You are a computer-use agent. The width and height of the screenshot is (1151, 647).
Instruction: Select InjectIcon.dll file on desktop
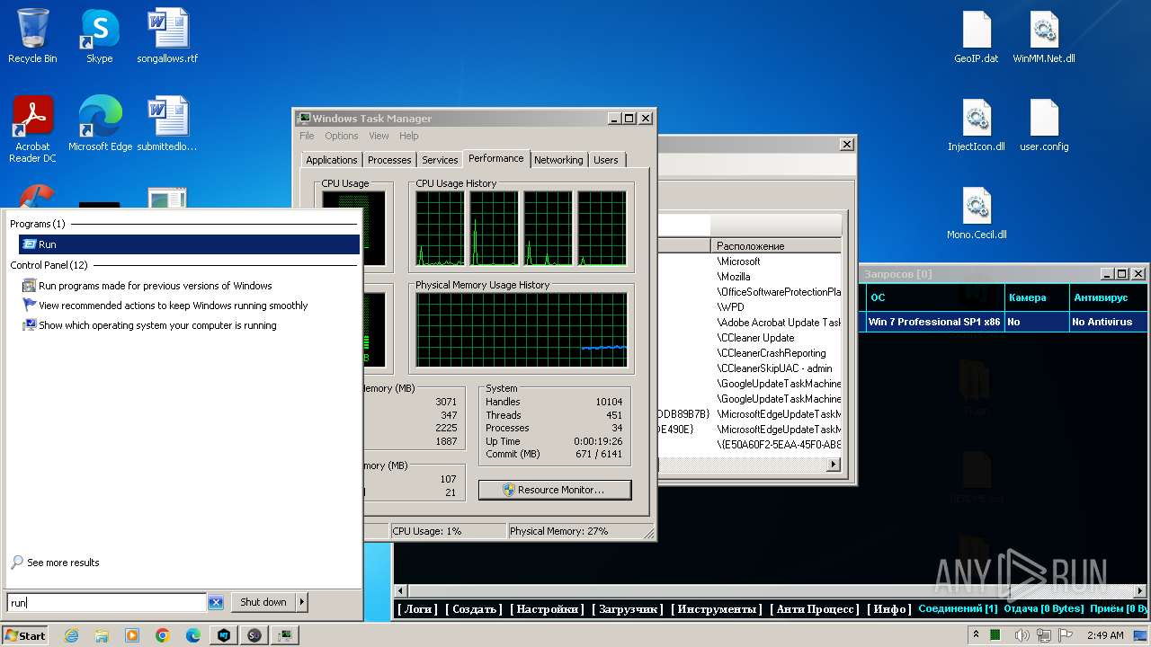[977, 124]
